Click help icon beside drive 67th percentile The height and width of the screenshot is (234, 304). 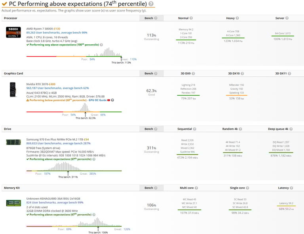pos(94,159)
